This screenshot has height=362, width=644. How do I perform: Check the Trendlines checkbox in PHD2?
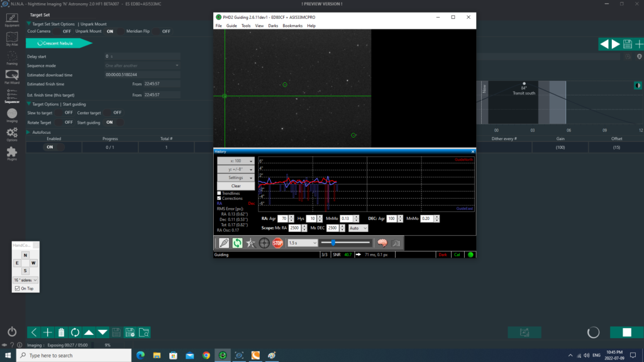point(219,194)
